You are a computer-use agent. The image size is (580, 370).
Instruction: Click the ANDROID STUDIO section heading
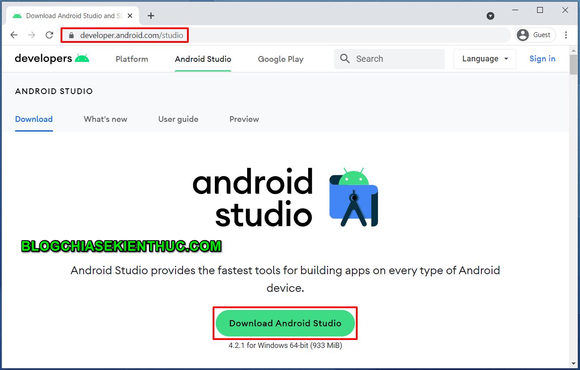click(x=54, y=91)
